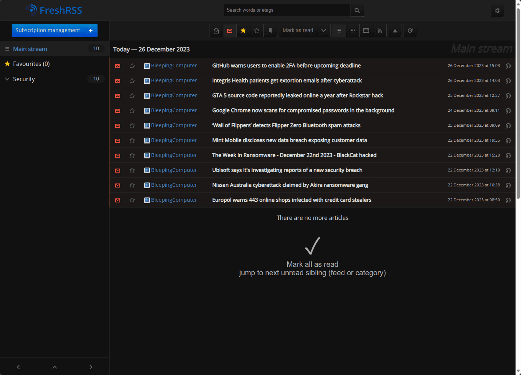Expand the Security category chevron
The width and height of the screenshot is (521, 375).
click(x=7, y=79)
